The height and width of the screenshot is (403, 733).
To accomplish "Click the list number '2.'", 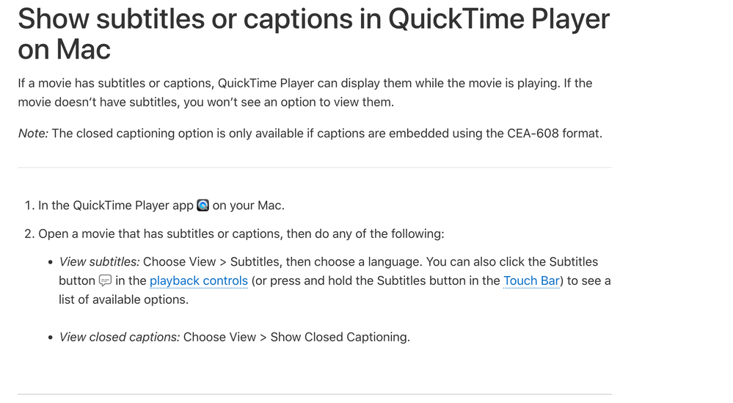I will point(29,234).
